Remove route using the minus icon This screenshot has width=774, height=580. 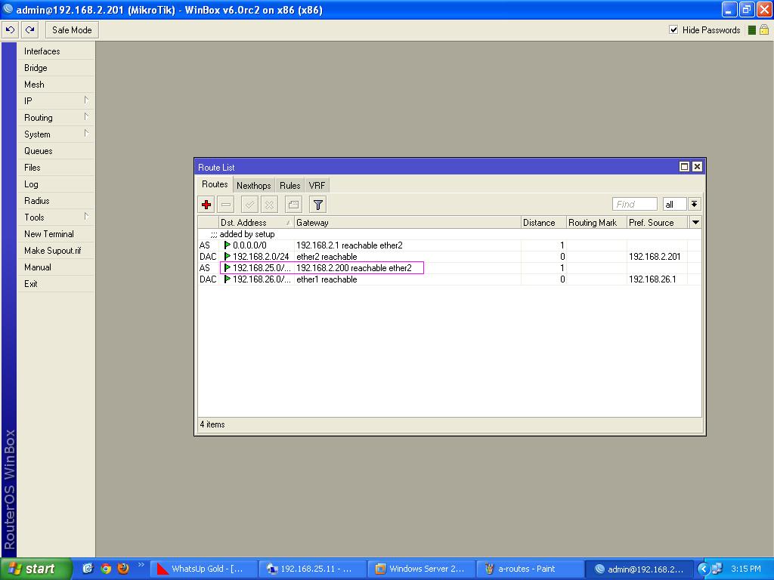(226, 204)
